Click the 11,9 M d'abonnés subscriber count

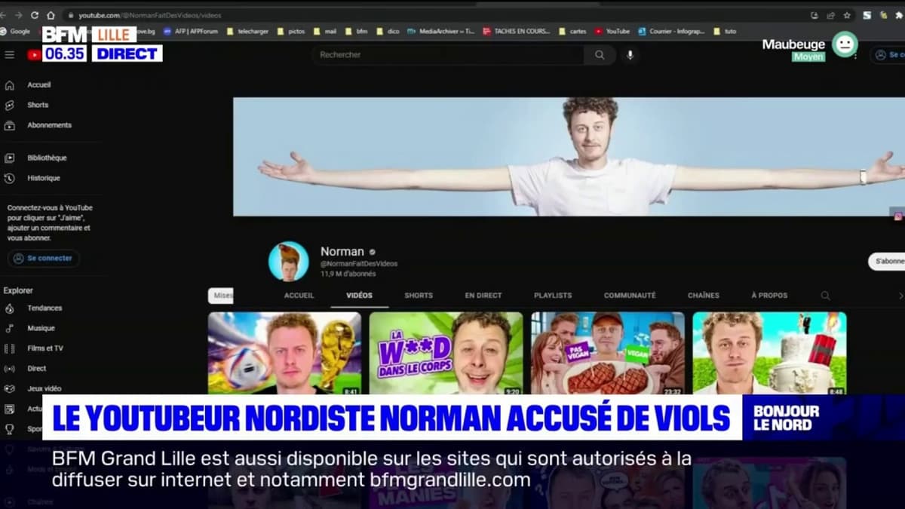click(348, 274)
